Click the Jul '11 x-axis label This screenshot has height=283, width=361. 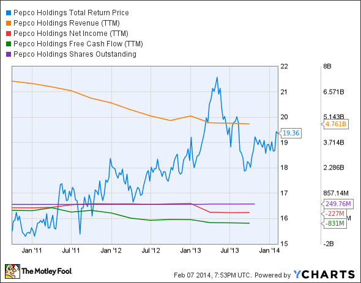pyautogui.click(x=71, y=251)
